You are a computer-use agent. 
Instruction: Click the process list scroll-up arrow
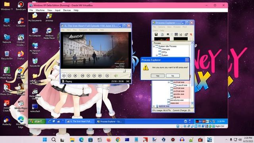coord(192,43)
